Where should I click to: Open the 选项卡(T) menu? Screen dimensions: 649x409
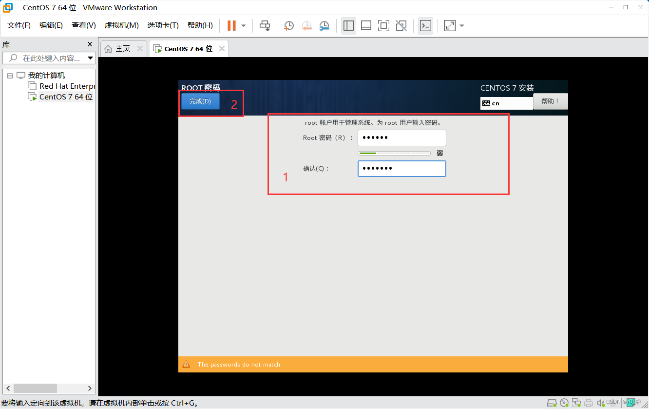coord(163,25)
